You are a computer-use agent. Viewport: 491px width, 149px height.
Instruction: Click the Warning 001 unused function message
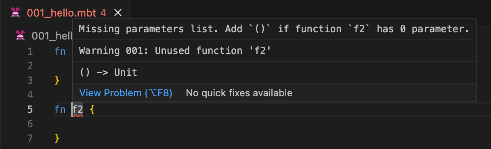coord(174,51)
